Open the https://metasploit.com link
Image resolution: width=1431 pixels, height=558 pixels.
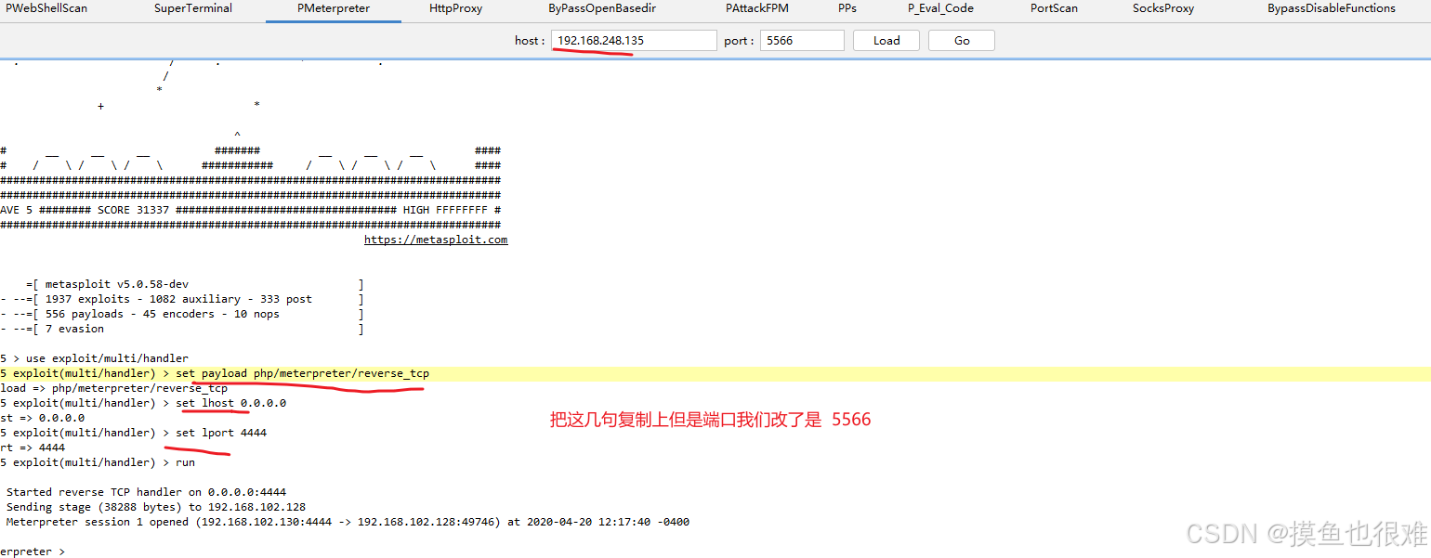(x=436, y=240)
